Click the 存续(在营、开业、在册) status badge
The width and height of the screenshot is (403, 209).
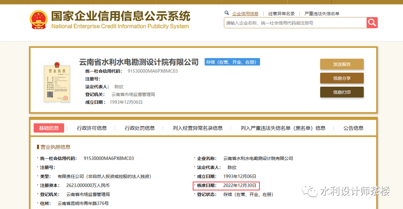(232, 62)
